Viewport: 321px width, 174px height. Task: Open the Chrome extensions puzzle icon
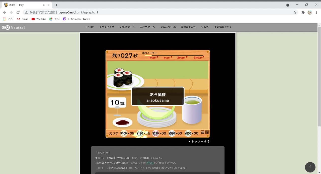coord(303,12)
